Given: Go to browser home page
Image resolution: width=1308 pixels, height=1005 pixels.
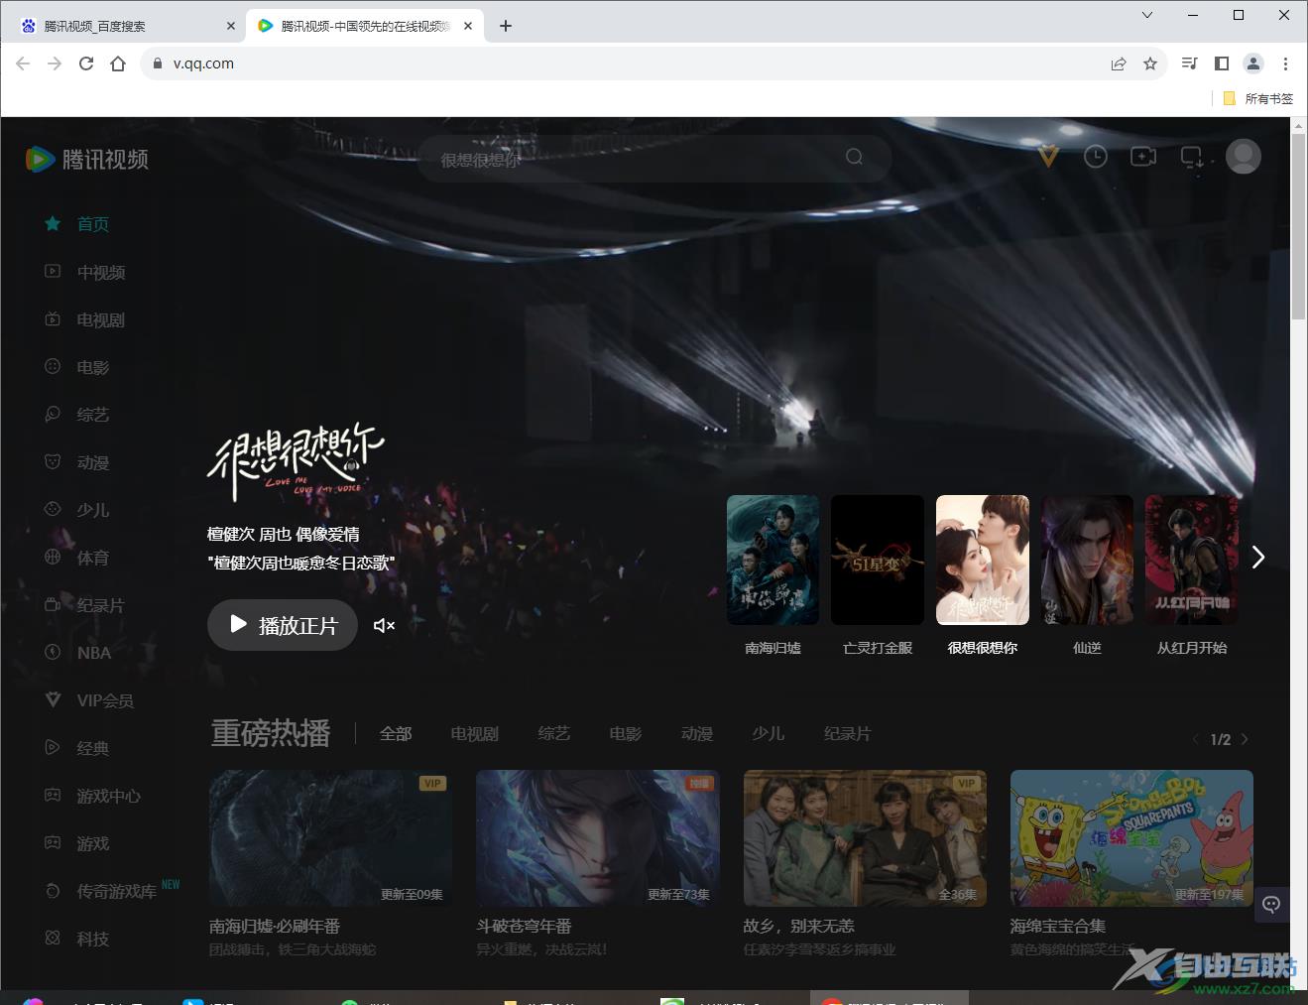Looking at the screenshot, I should click(x=118, y=63).
